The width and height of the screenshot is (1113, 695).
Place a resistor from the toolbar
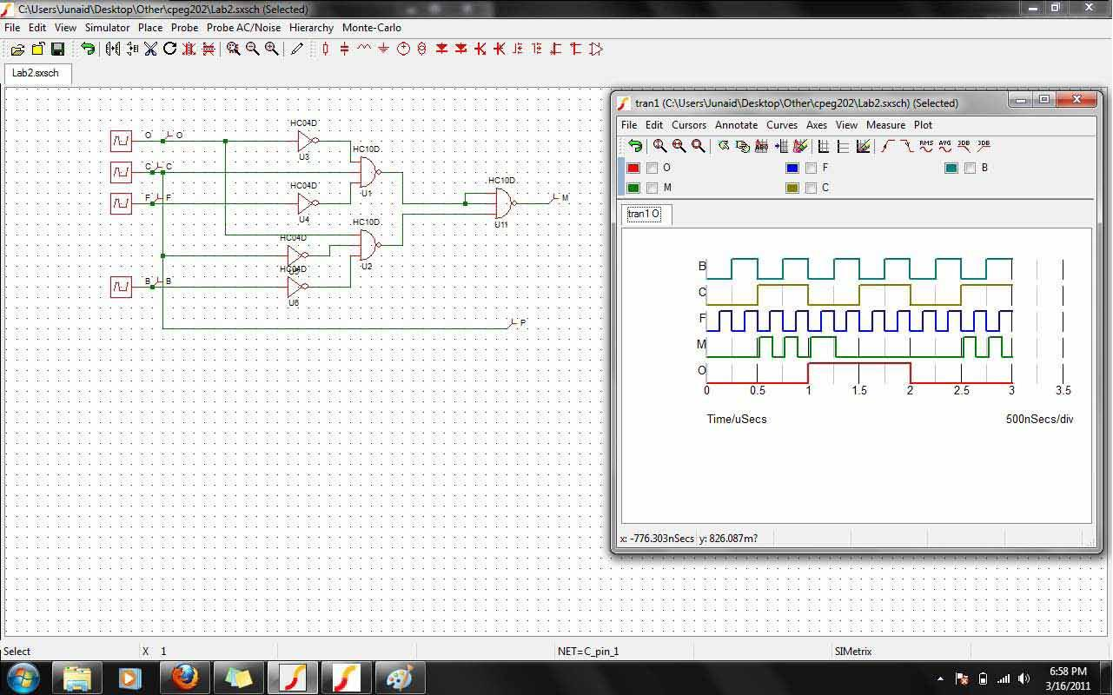[x=323, y=50]
